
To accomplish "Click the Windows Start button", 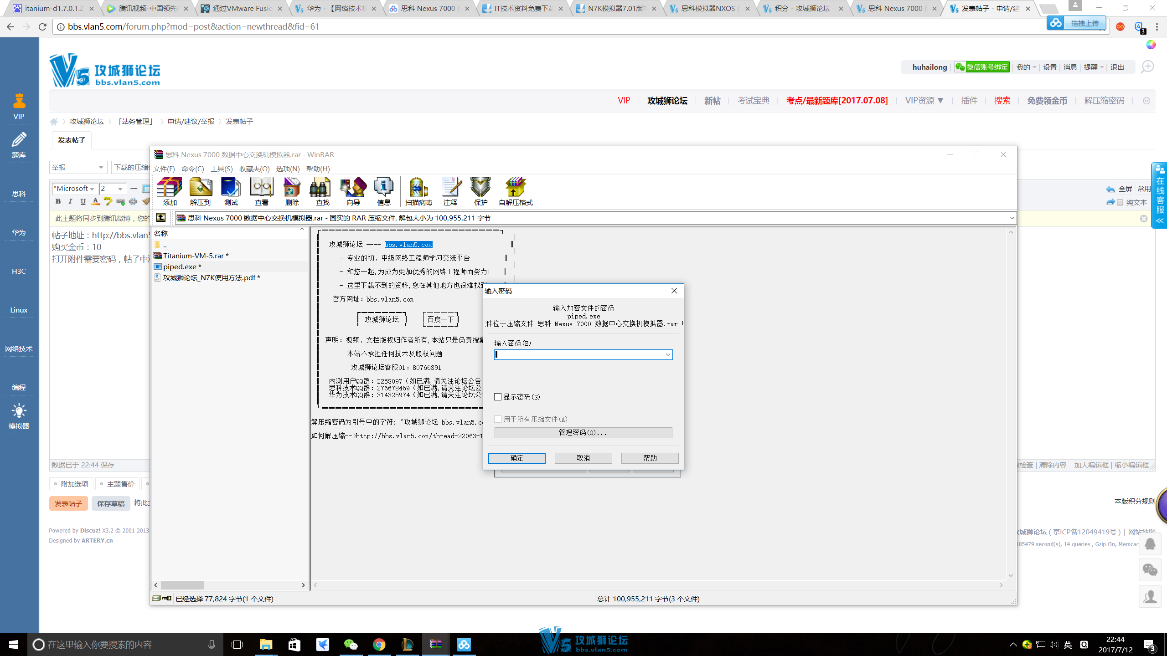I will 14,644.
